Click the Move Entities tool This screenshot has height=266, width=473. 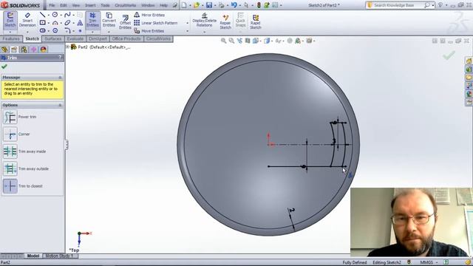[x=149, y=31]
